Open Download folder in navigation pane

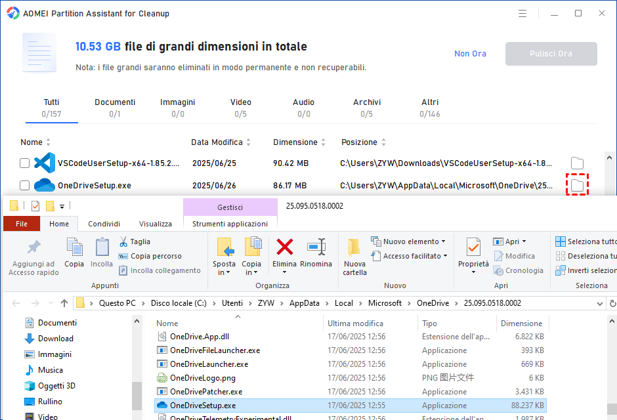click(49, 339)
